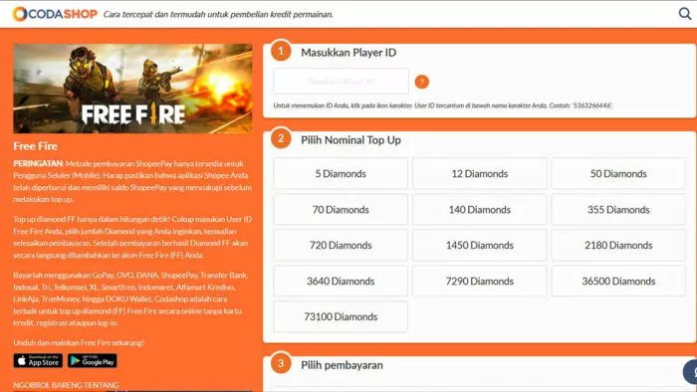Choose the 3640 Diamonds top up
This screenshot has height=392, width=697.
pyautogui.click(x=341, y=281)
